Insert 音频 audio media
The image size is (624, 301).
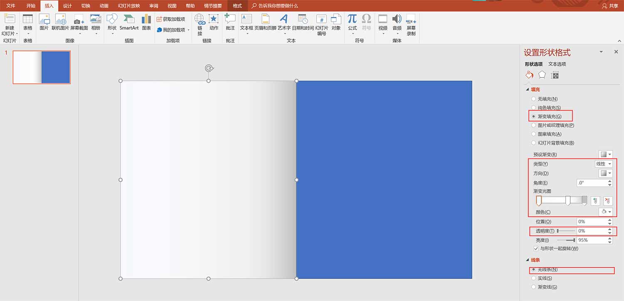397,19
